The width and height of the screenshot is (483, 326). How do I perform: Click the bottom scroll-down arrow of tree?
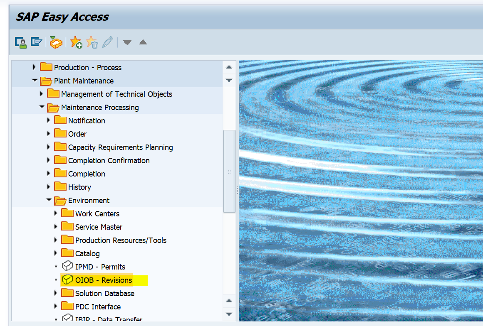click(x=229, y=314)
